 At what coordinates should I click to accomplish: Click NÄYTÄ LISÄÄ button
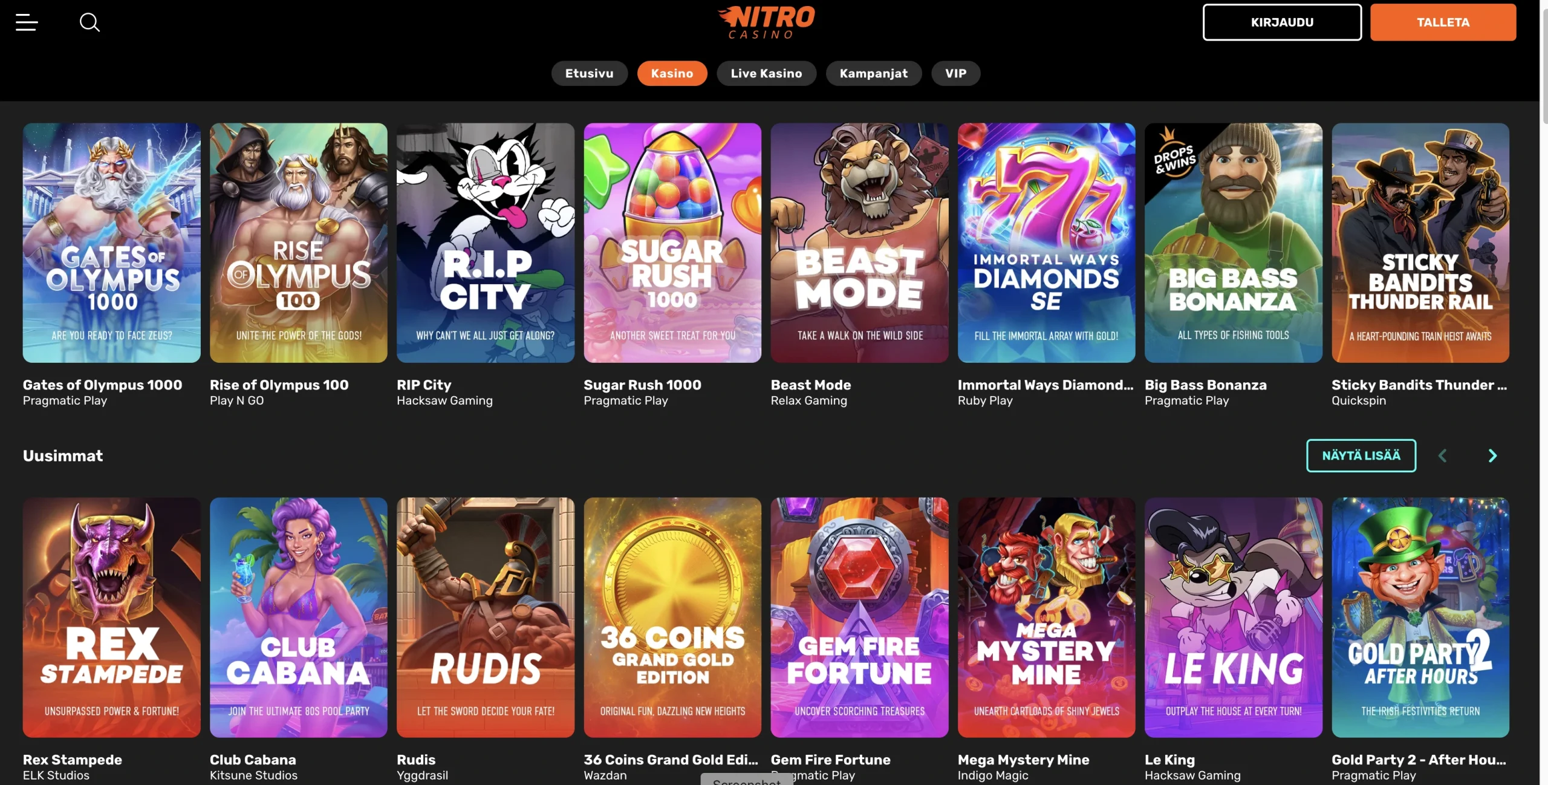click(x=1361, y=455)
